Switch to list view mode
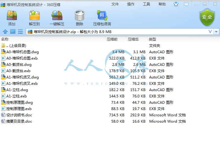The image size is (220, 141). [x=20, y=32]
